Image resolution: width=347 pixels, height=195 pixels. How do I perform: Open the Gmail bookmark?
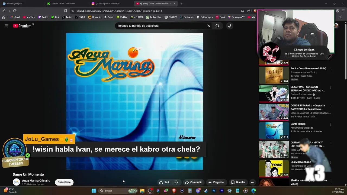pos(15,17)
